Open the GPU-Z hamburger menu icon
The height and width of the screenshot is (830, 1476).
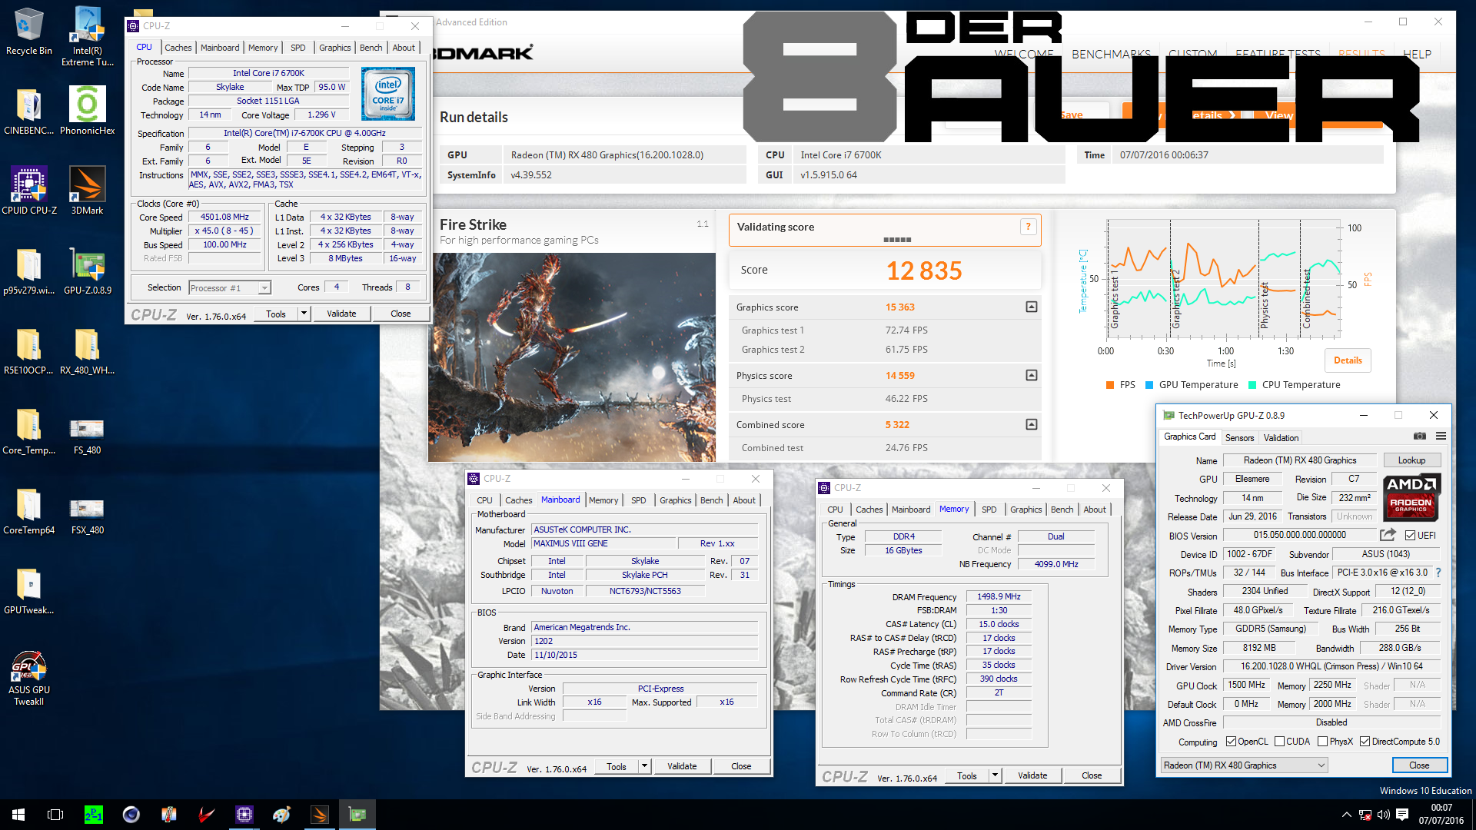point(1441,437)
